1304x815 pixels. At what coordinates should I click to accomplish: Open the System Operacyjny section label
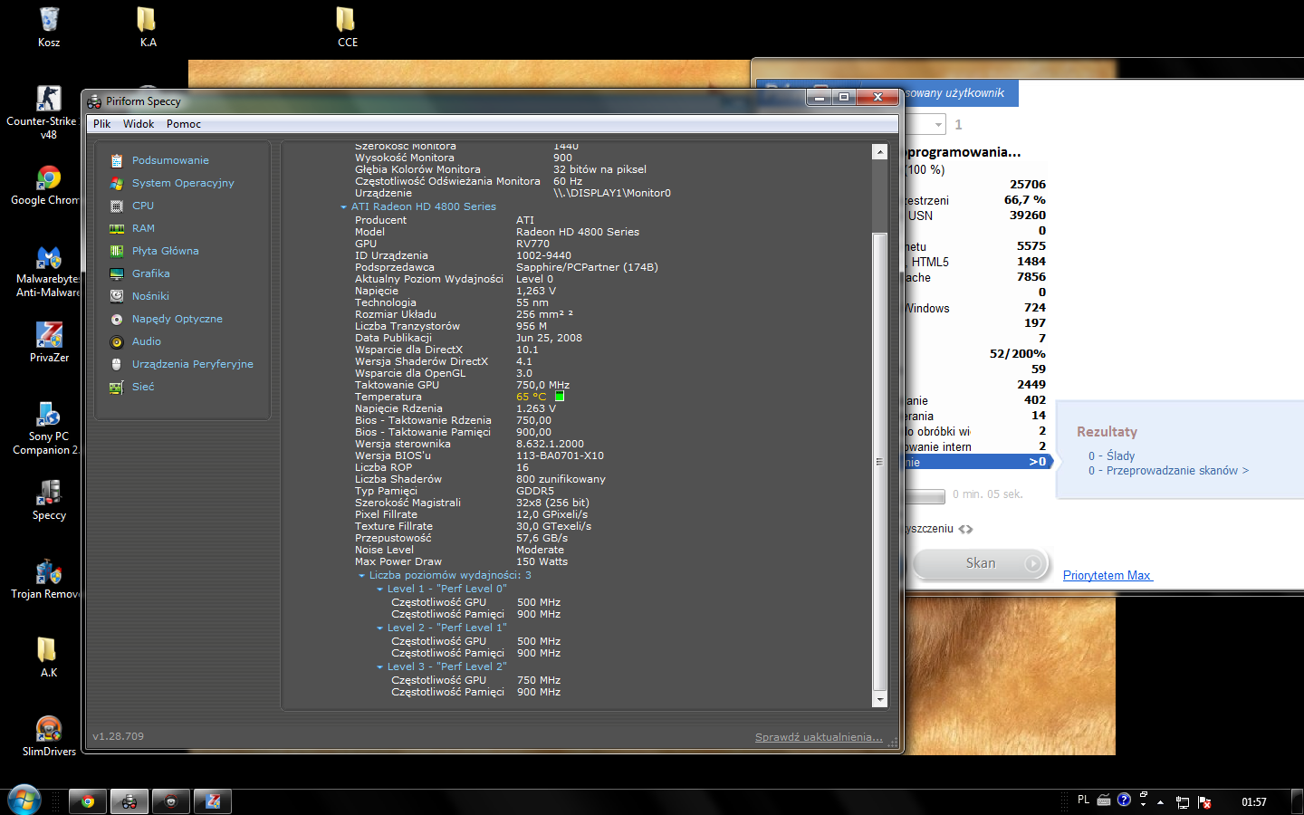(183, 183)
